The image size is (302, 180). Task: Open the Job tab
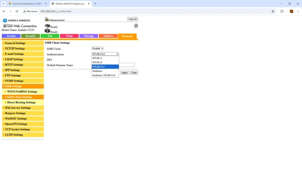point(50,36)
